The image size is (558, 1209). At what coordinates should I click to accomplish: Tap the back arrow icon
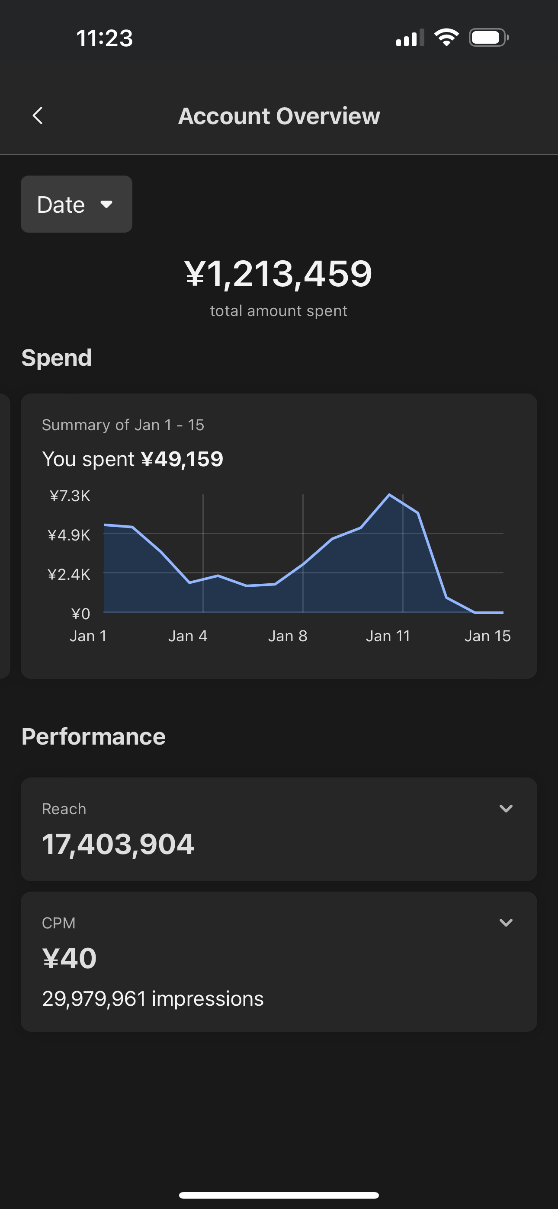click(38, 115)
